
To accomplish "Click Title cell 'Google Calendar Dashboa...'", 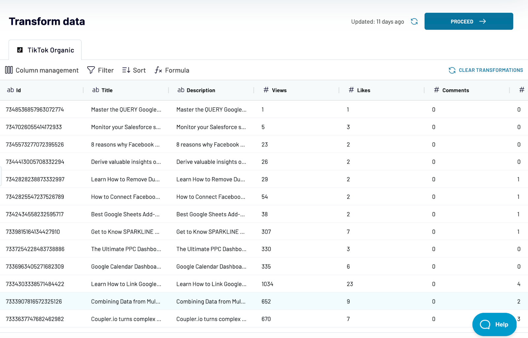I will [126, 267].
